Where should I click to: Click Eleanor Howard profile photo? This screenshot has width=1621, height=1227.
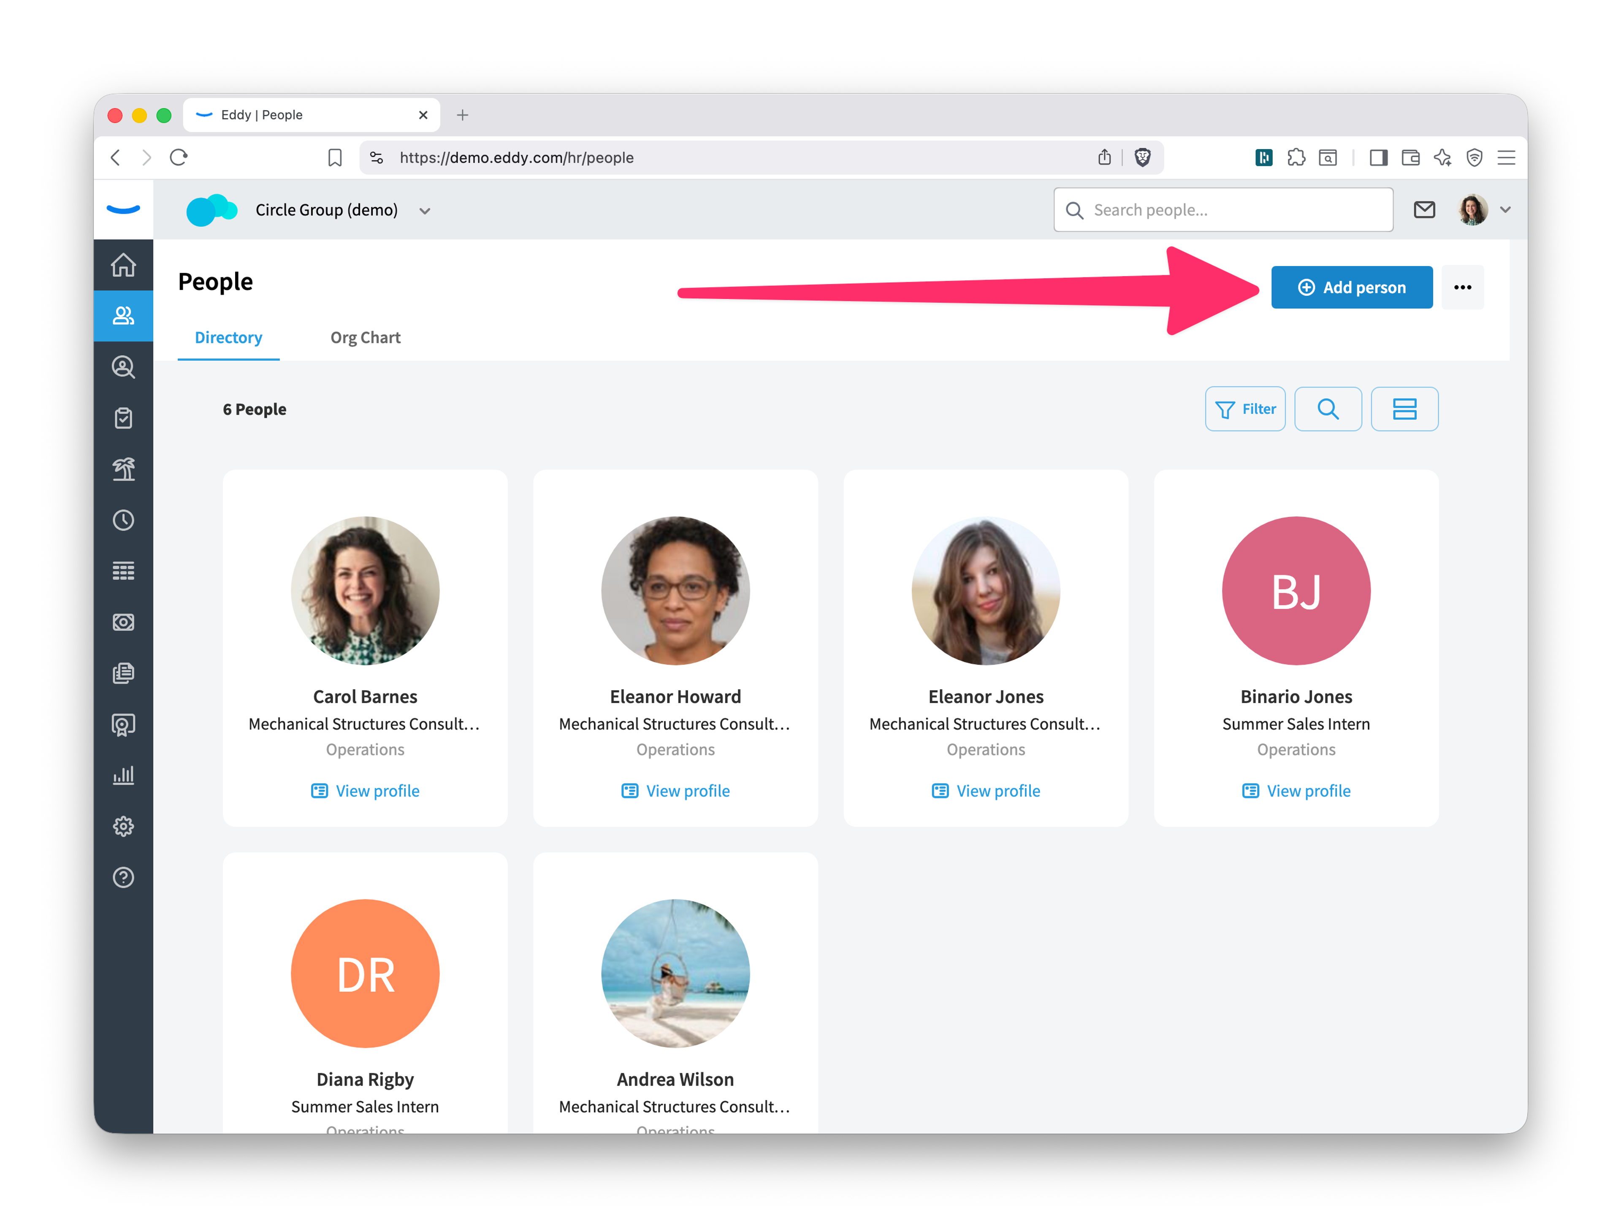676,591
